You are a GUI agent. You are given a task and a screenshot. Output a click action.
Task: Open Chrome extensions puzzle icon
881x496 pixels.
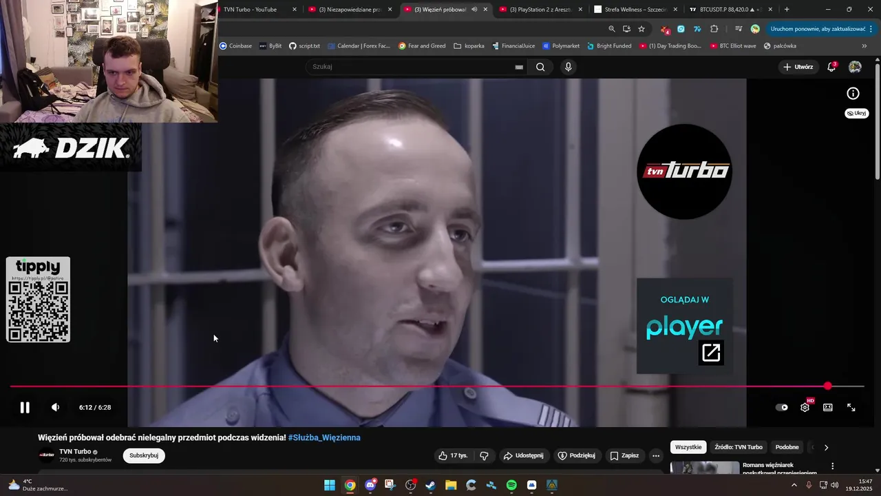(714, 29)
